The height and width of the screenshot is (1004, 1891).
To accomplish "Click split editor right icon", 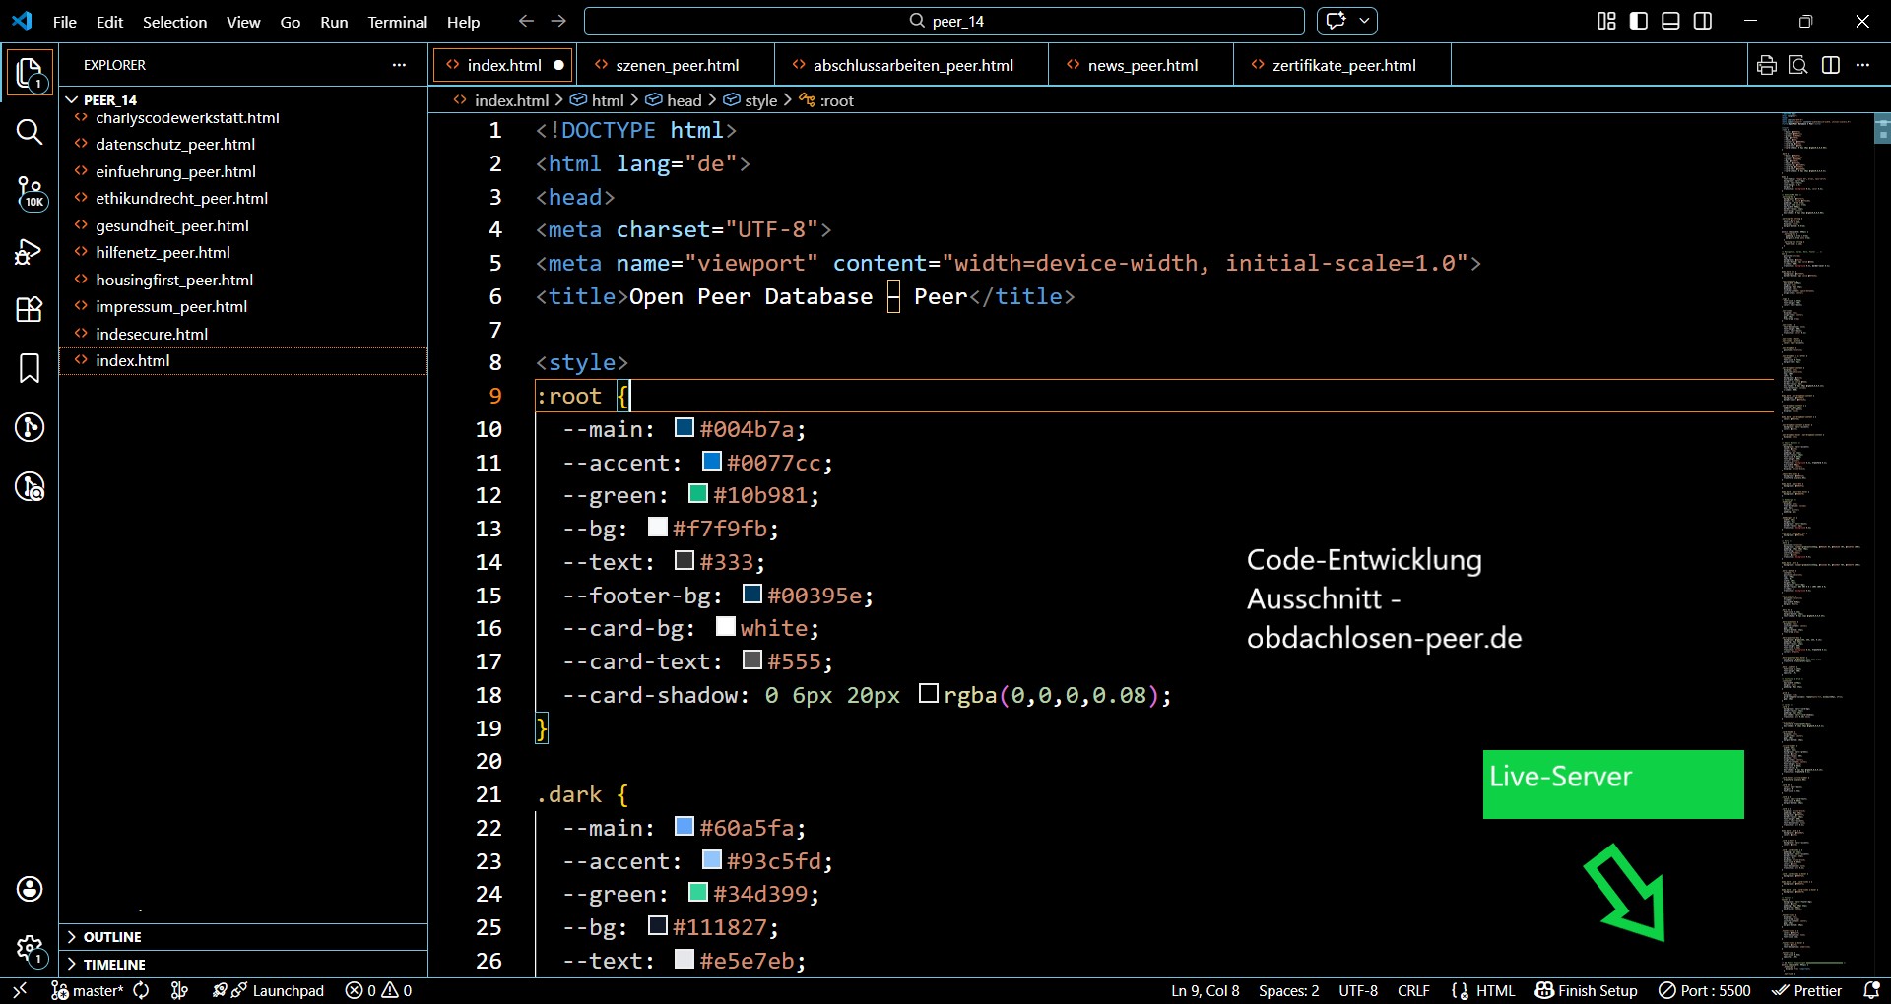I will point(1831,65).
